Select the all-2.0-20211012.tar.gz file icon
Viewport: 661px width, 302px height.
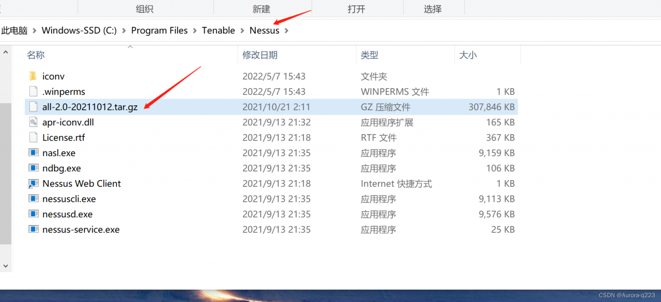coord(34,107)
